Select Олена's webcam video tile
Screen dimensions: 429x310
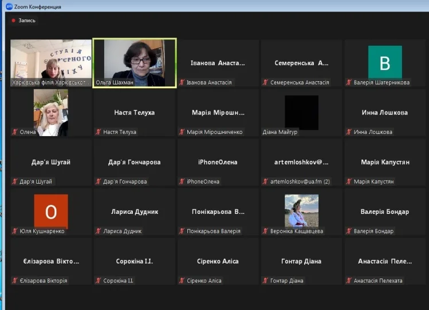tap(51, 112)
